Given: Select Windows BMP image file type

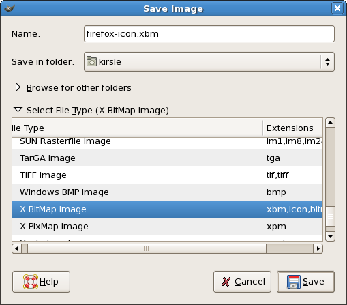Looking at the screenshot, I should pos(168,192).
